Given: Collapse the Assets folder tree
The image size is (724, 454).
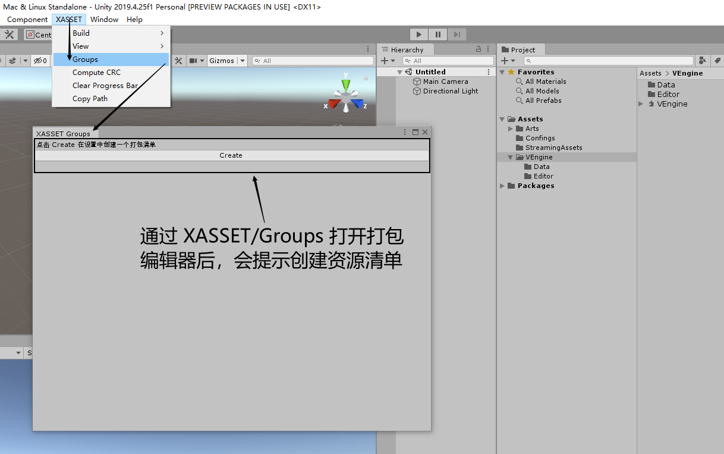Looking at the screenshot, I should tap(502, 118).
